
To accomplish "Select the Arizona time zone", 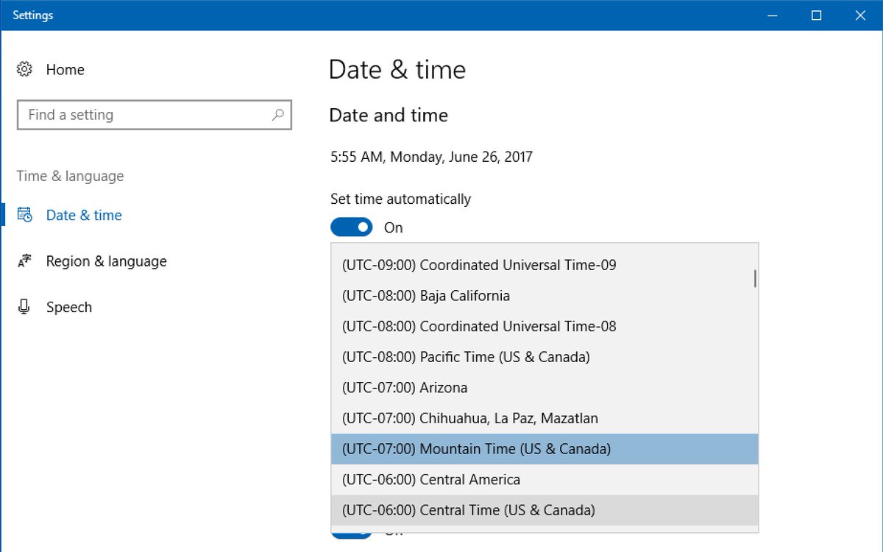I will tap(545, 388).
